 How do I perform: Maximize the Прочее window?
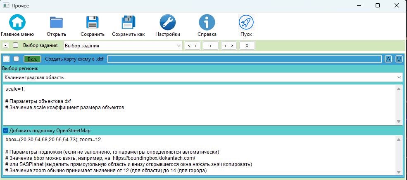click(x=378, y=5)
